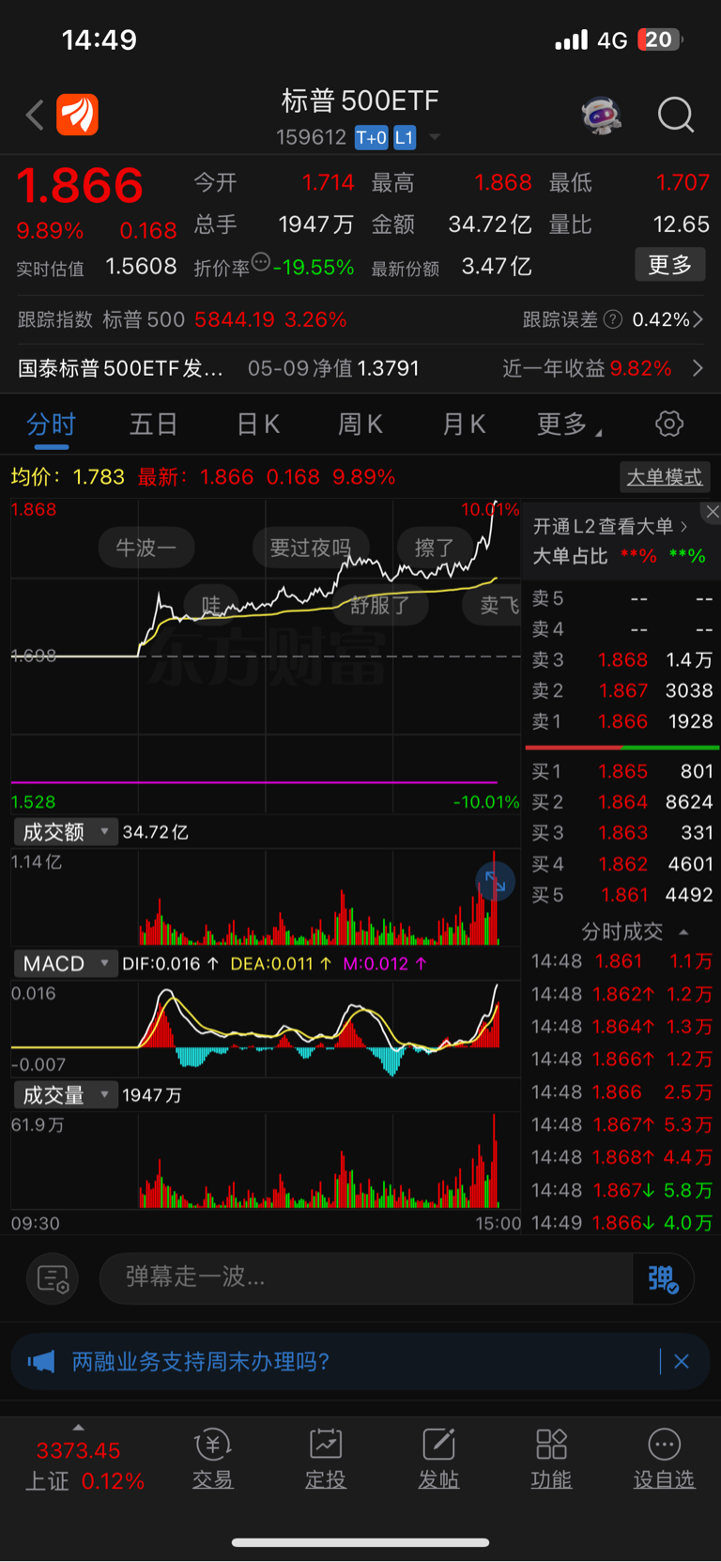Screen dimensions: 721x1562
Task: Open the 交易 trade icon
Action: click(213, 1460)
